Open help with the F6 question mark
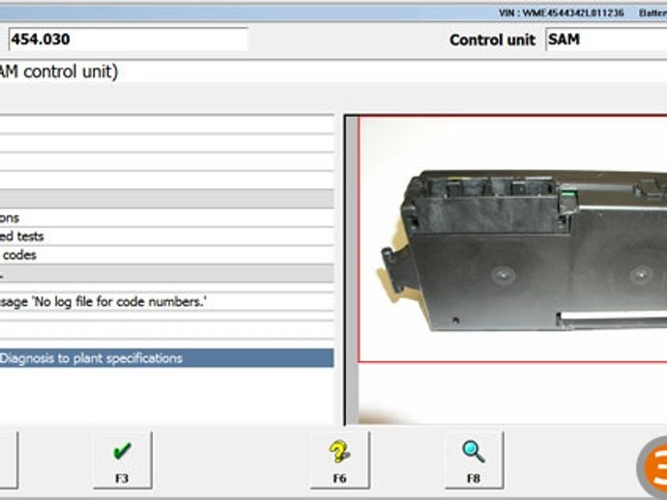 (x=340, y=460)
